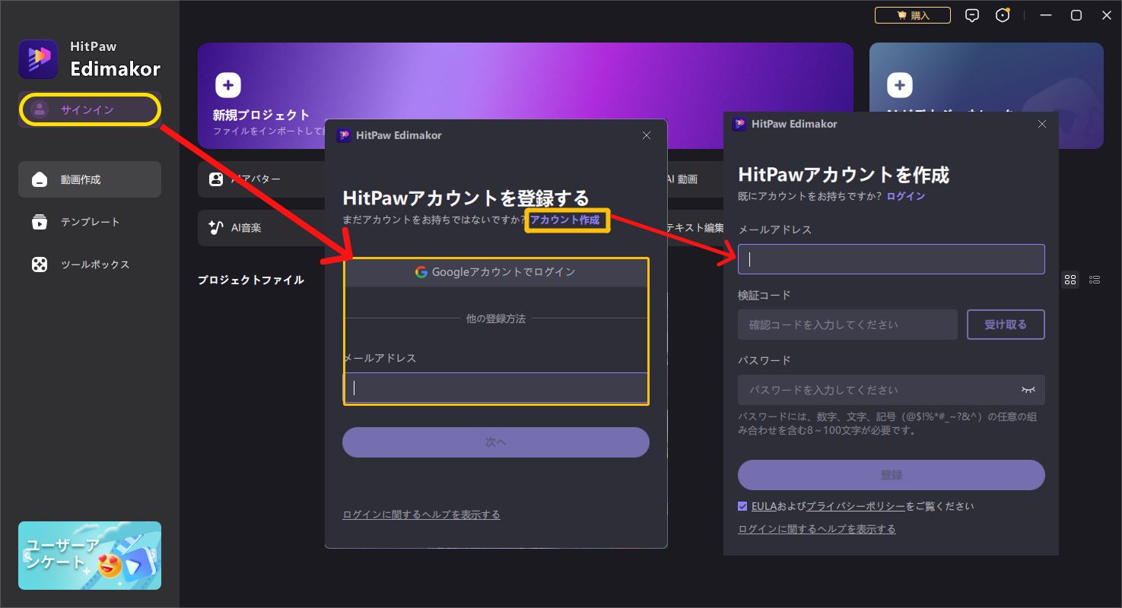Click the ログイン link in account creation dialog
Screen dimensions: 1122x608
click(x=906, y=195)
